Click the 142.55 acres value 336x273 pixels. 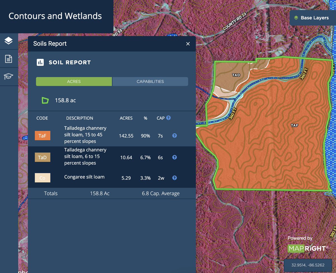pos(127,136)
